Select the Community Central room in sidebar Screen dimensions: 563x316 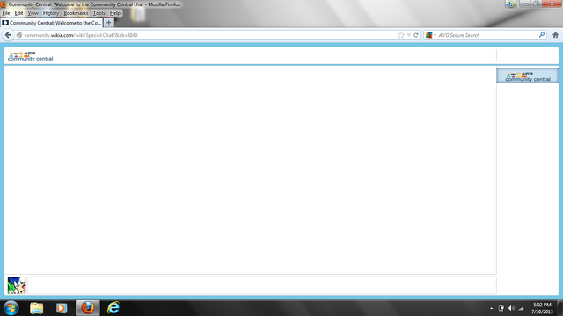[528, 75]
